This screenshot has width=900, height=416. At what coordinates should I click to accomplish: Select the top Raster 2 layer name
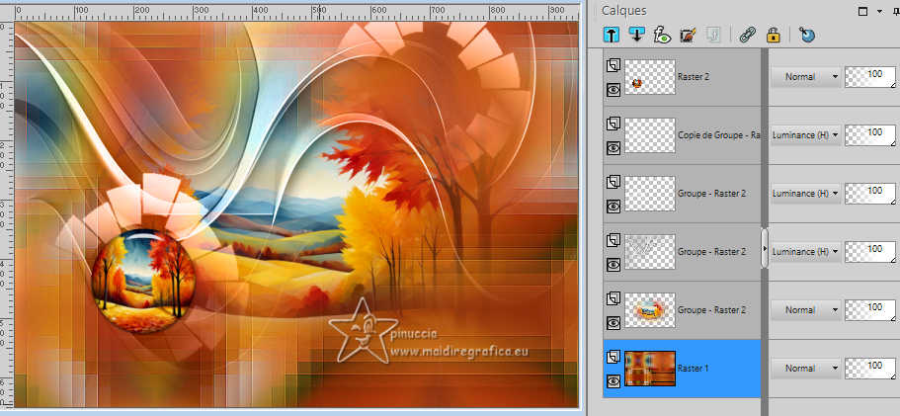tap(694, 76)
